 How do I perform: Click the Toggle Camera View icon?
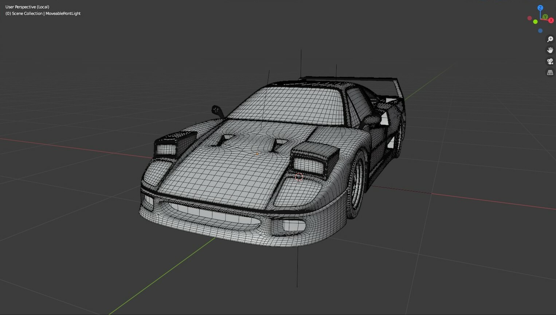tap(550, 61)
